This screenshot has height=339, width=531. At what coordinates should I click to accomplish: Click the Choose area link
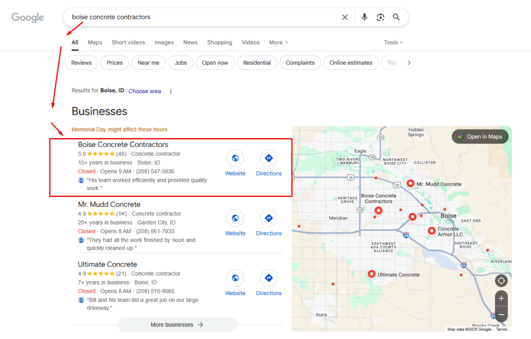point(145,91)
